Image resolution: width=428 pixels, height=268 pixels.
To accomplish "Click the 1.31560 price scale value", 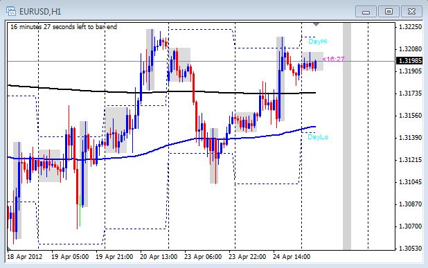I will (410, 116).
